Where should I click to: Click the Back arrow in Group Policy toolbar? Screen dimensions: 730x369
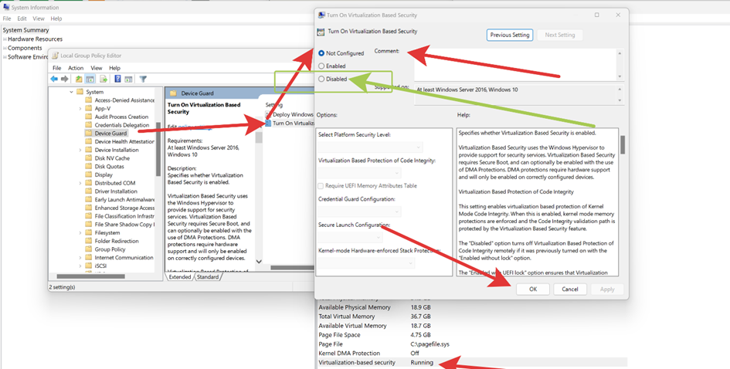(x=54, y=79)
